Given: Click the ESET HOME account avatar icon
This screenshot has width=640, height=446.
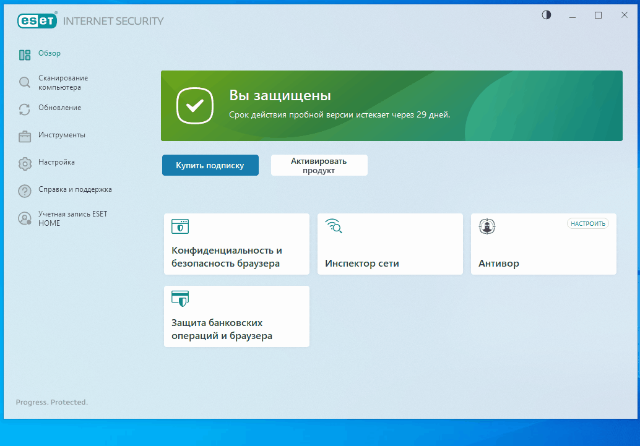Looking at the screenshot, I should 25,218.
